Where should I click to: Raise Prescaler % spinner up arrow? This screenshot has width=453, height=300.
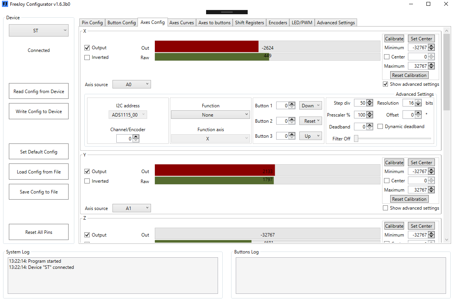(x=370, y=113)
